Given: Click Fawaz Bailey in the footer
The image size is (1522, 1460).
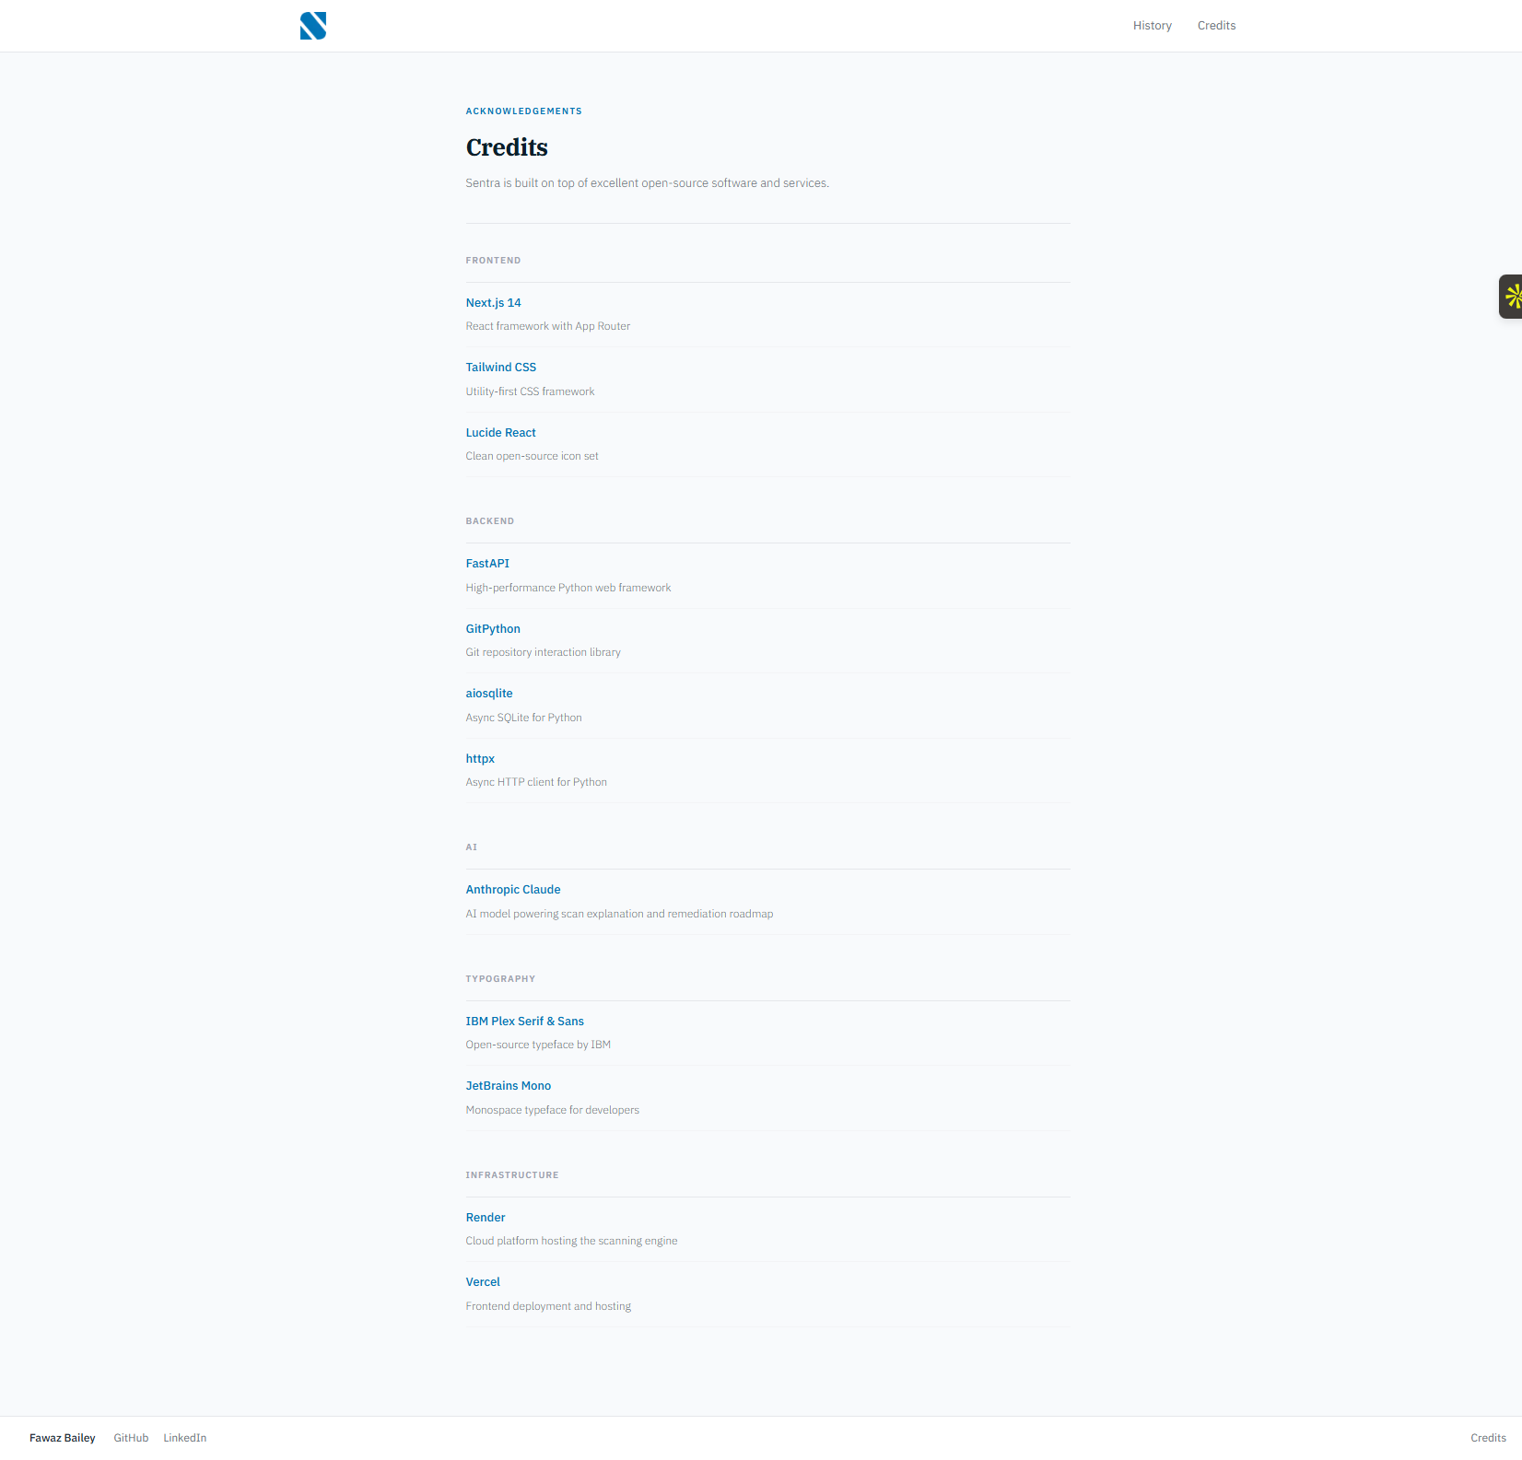Looking at the screenshot, I should [x=63, y=1438].
